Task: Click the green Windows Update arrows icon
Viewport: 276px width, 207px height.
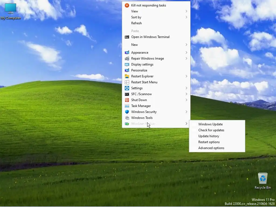Action: click(x=127, y=124)
